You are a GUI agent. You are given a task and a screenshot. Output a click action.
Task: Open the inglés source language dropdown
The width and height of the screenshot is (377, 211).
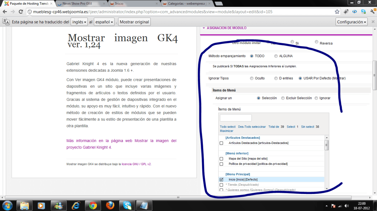pos(79,22)
